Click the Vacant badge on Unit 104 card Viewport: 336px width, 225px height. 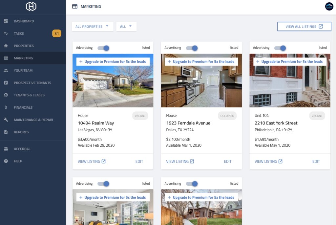[x=317, y=116]
